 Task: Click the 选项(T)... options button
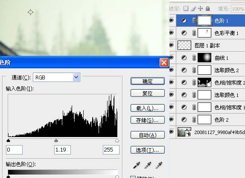coord(148,150)
